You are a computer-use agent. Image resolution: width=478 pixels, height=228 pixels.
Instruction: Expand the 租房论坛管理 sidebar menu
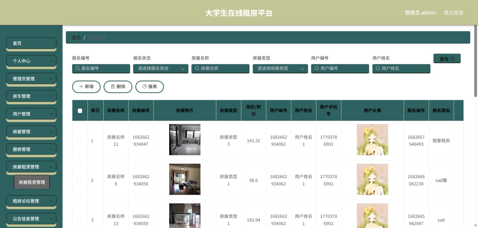31,201
